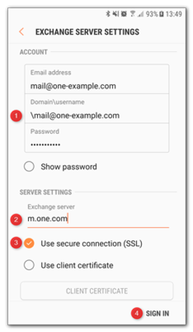Click the red number 4 marker
The image size is (193, 332).
137,313
